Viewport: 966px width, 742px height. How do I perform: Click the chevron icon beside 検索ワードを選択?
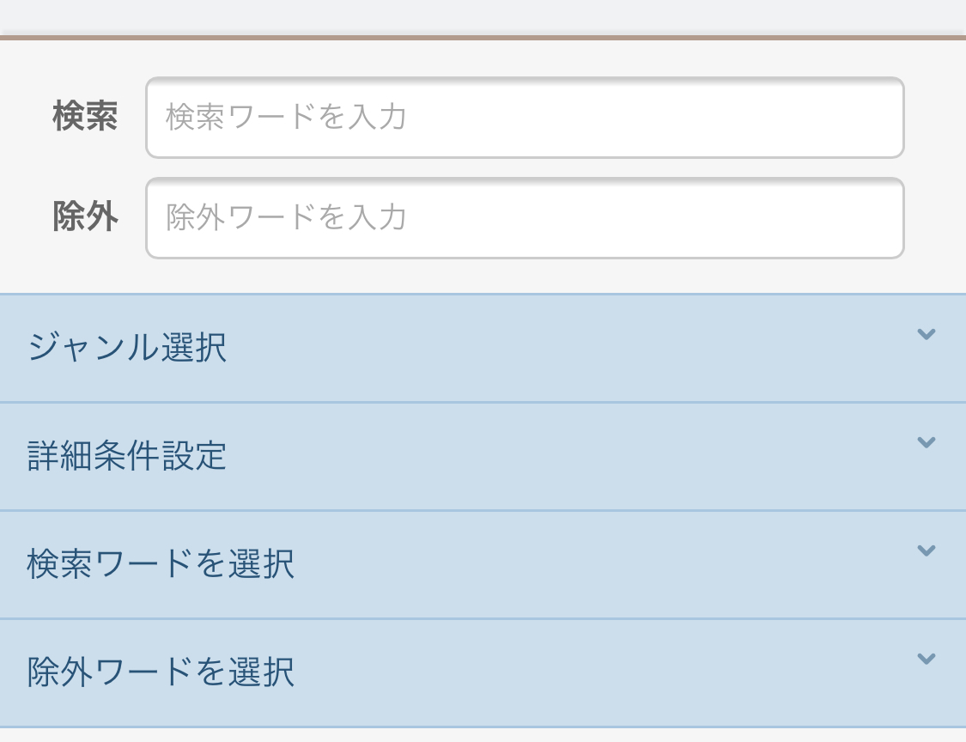(x=926, y=551)
